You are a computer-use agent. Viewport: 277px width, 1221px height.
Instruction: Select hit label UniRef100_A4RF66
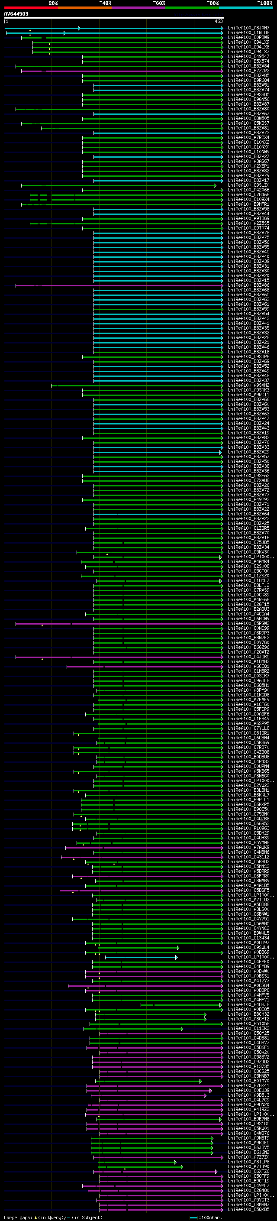pyautogui.click(x=248, y=599)
